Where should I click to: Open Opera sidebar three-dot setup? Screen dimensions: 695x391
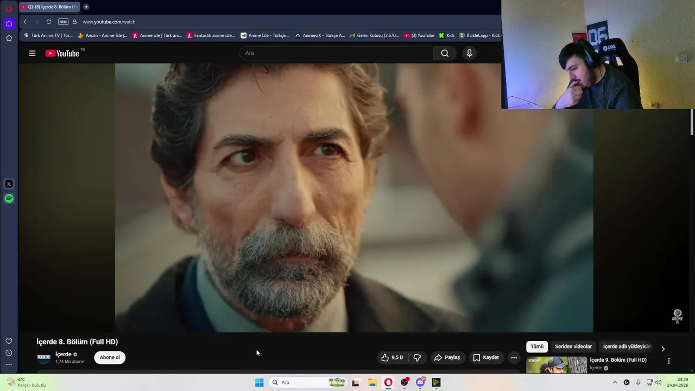9,365
